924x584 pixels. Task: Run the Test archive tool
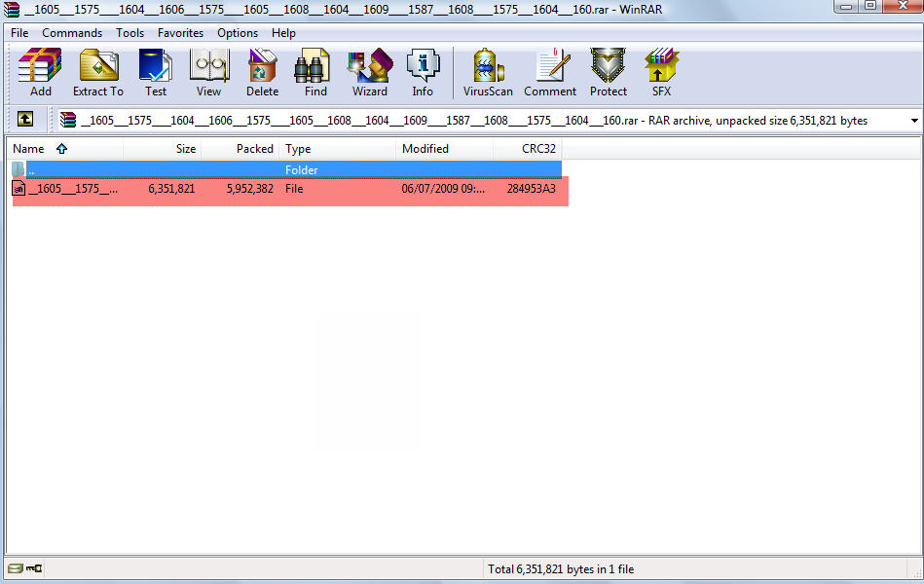pos(156,72)
